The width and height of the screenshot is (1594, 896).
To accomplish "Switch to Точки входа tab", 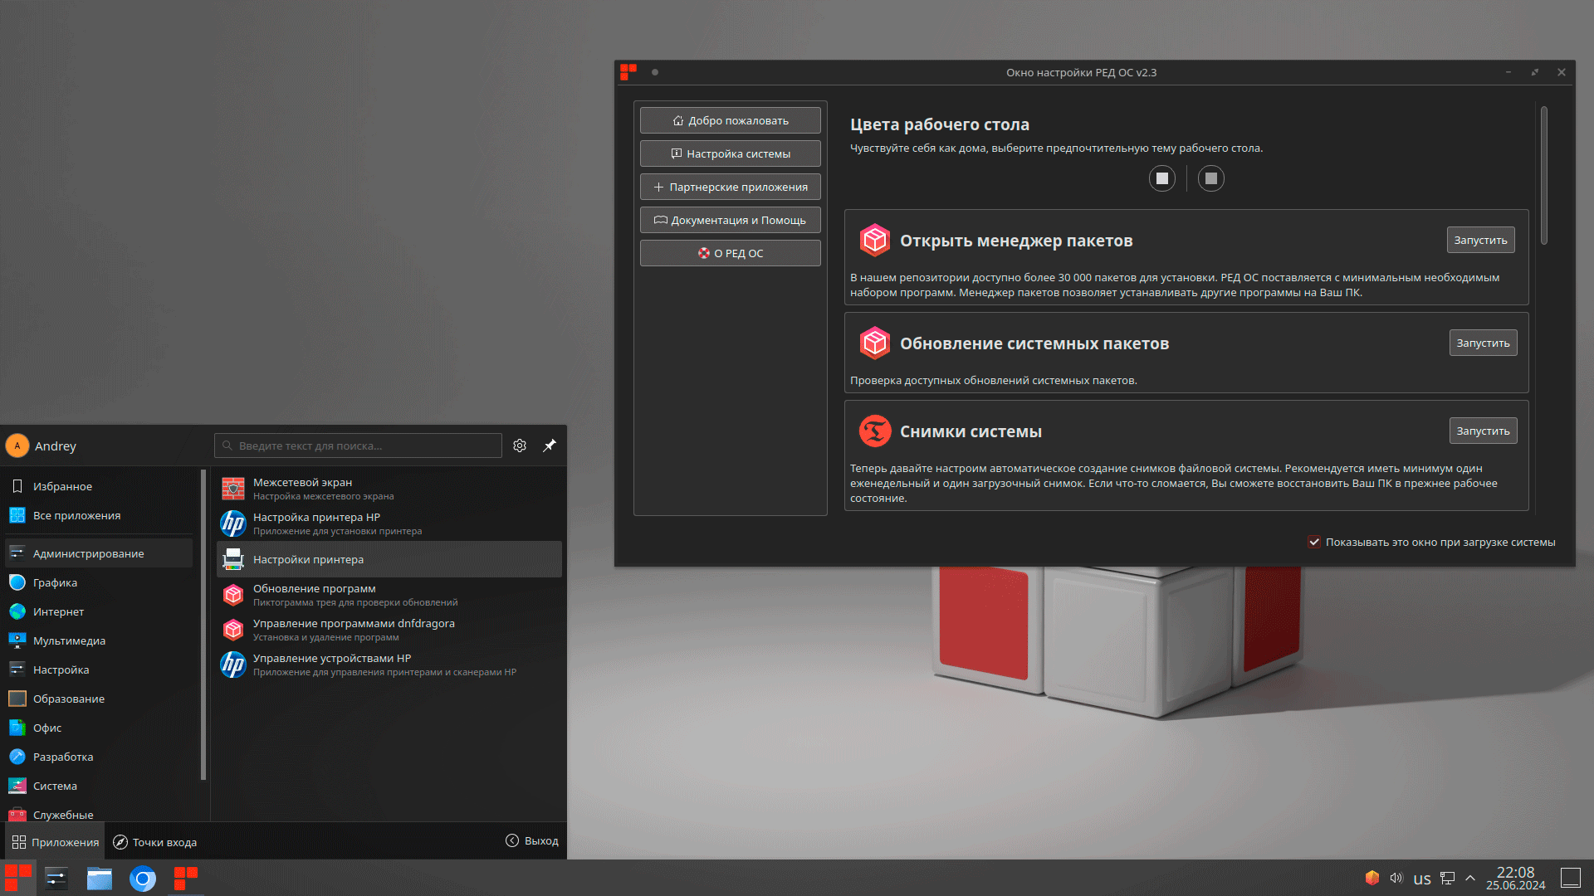I will tap(155, 842).
